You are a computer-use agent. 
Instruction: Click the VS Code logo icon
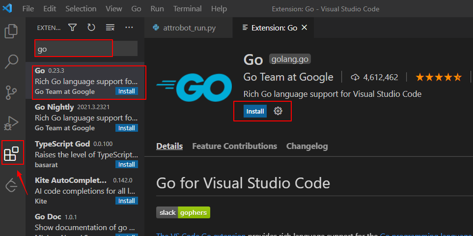click(x=7, y=8)
